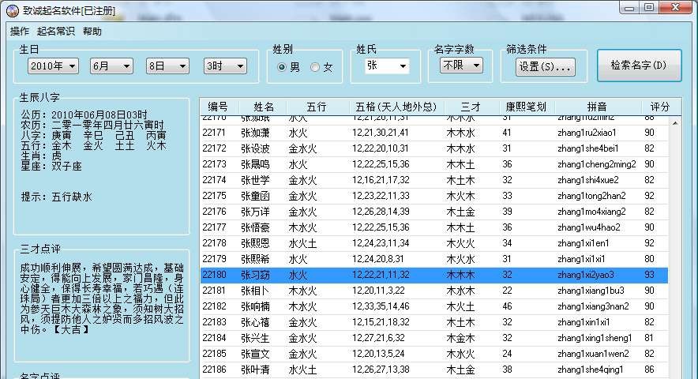
Task: Sort by the 三才 column header
Action: click(471, 107)
